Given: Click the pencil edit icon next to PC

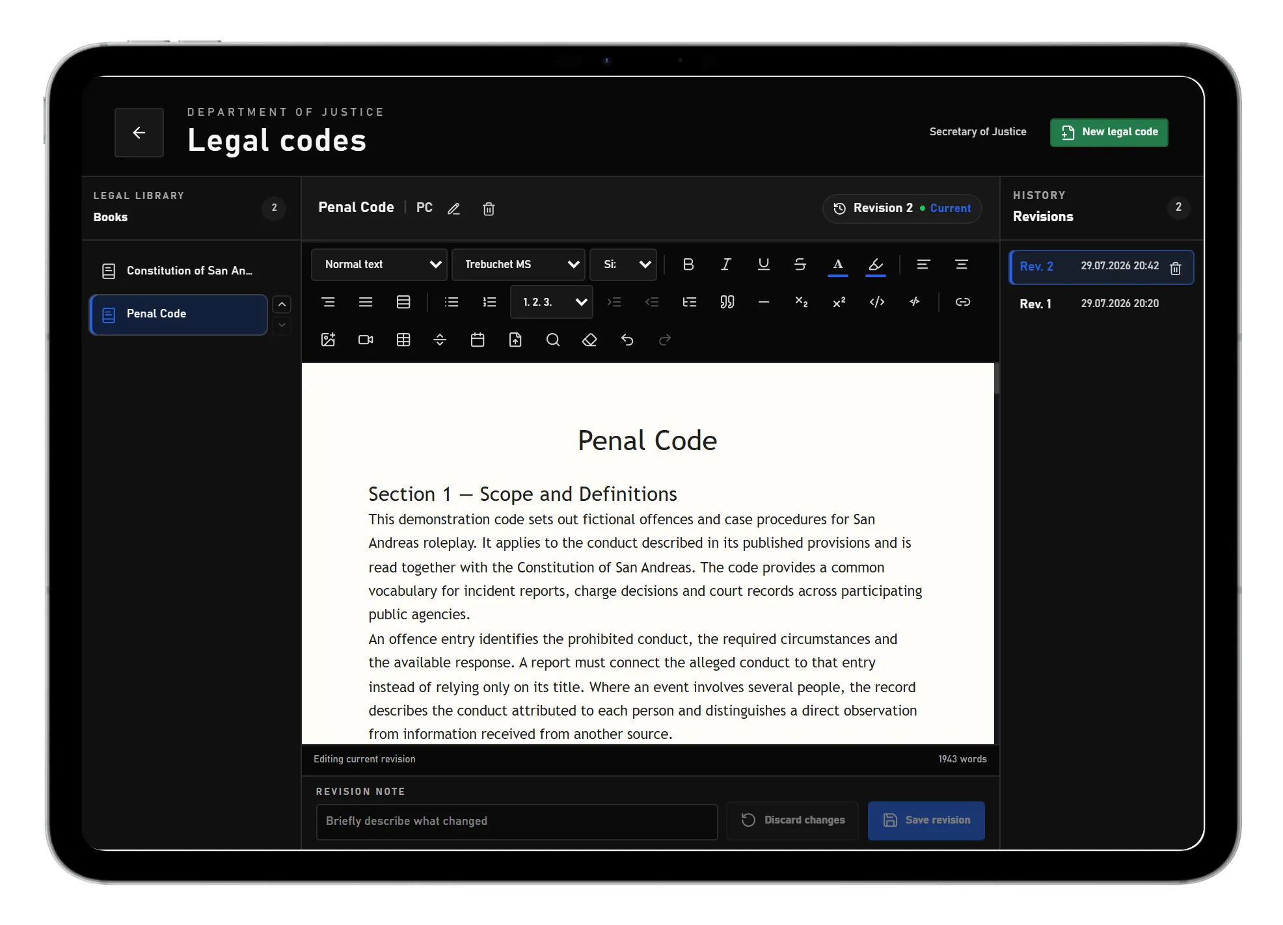Looking at the screenshot, I should 453,209.
